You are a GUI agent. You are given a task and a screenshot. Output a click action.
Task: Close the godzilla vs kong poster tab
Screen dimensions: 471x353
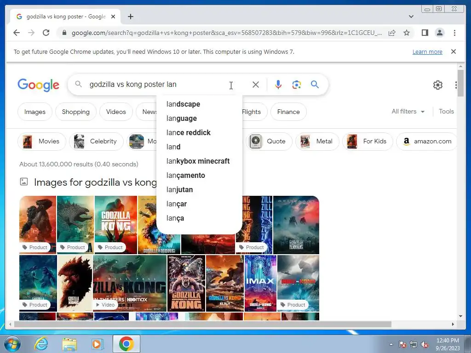pos(113,17)
